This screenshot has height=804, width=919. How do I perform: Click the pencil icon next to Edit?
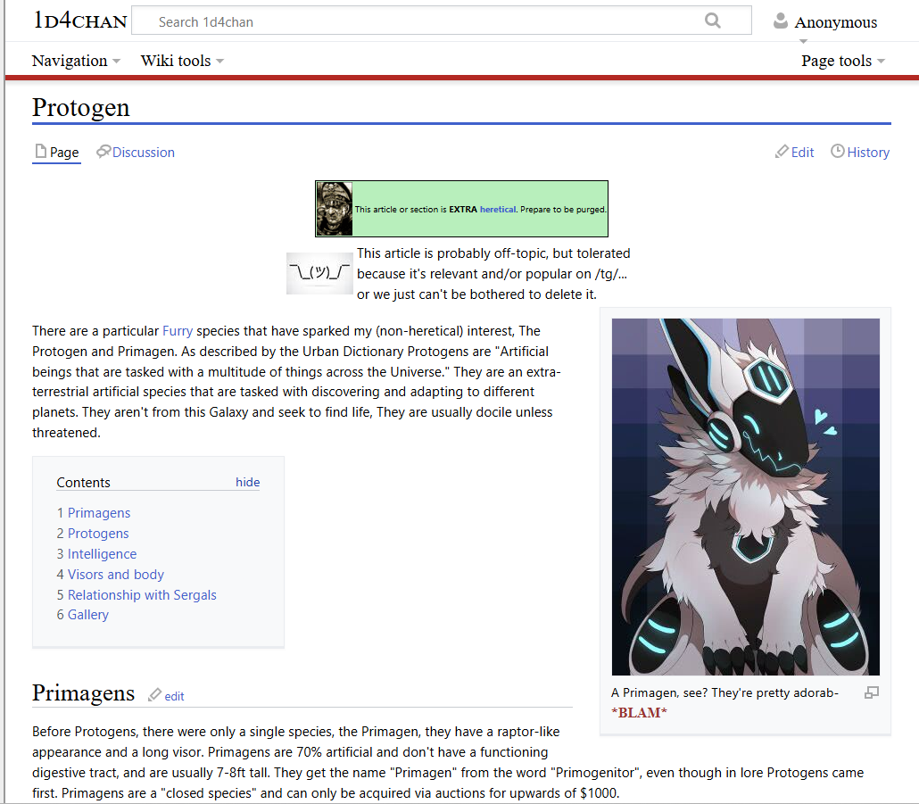coord(782,151)
